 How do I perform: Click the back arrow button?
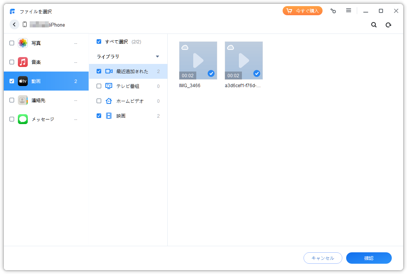[x=14, y=24]
